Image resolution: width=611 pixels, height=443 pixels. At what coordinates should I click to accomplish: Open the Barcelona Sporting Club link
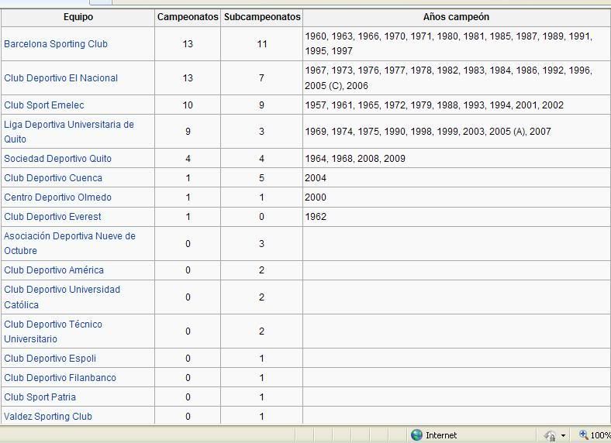coord(56,44)
